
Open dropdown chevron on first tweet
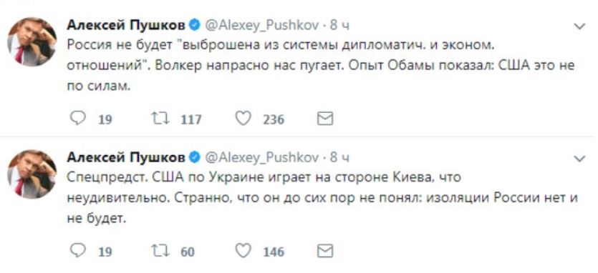pos(579,26)
